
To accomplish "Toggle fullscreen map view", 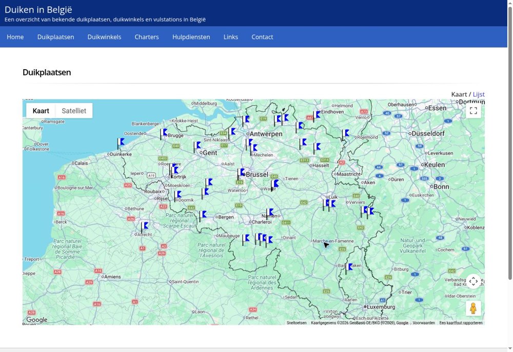I will click(x=473, y=111).
